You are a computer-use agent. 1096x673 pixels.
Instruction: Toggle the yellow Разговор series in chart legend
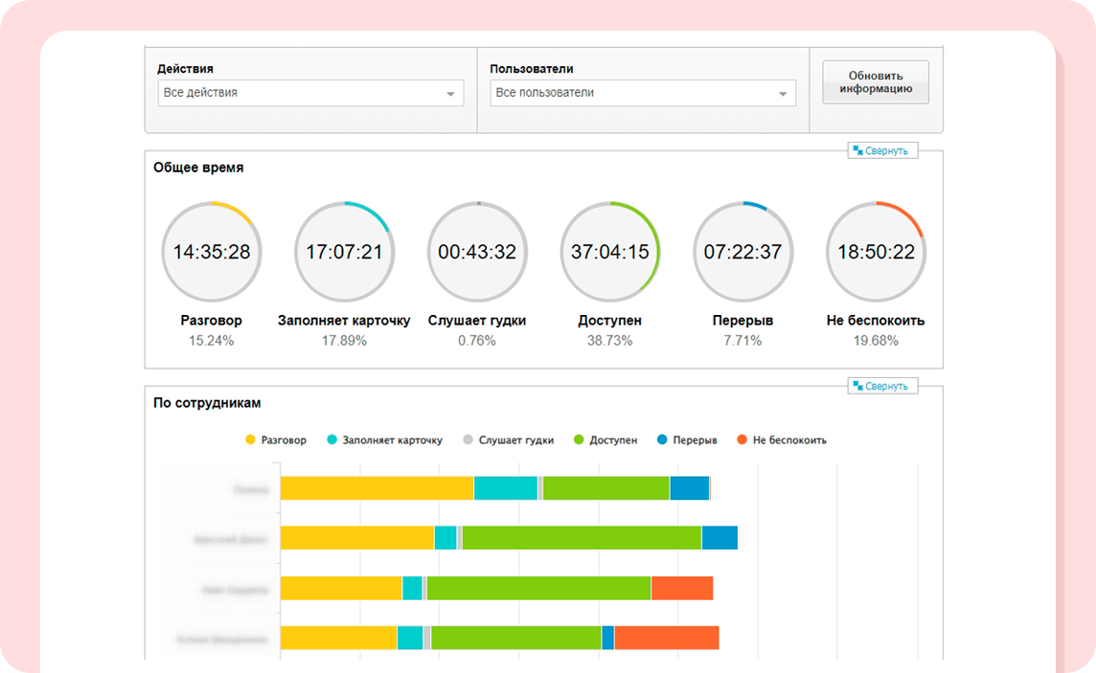276,439
